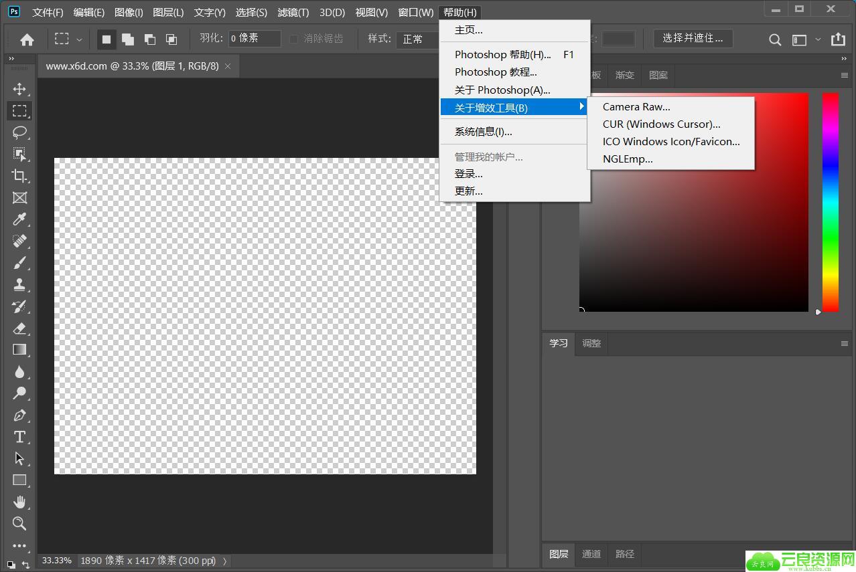Click 系统信息(I)... in Help menu
This screenshot has height=572, width=856.
point(483,132)
